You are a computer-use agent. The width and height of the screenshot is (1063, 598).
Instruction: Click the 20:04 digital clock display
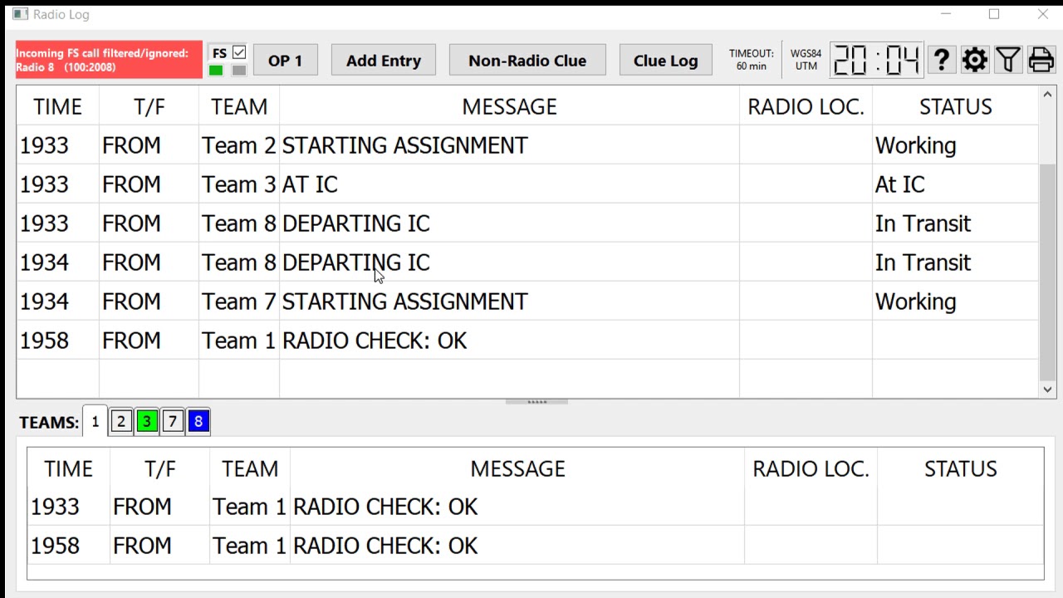[876, 60]
